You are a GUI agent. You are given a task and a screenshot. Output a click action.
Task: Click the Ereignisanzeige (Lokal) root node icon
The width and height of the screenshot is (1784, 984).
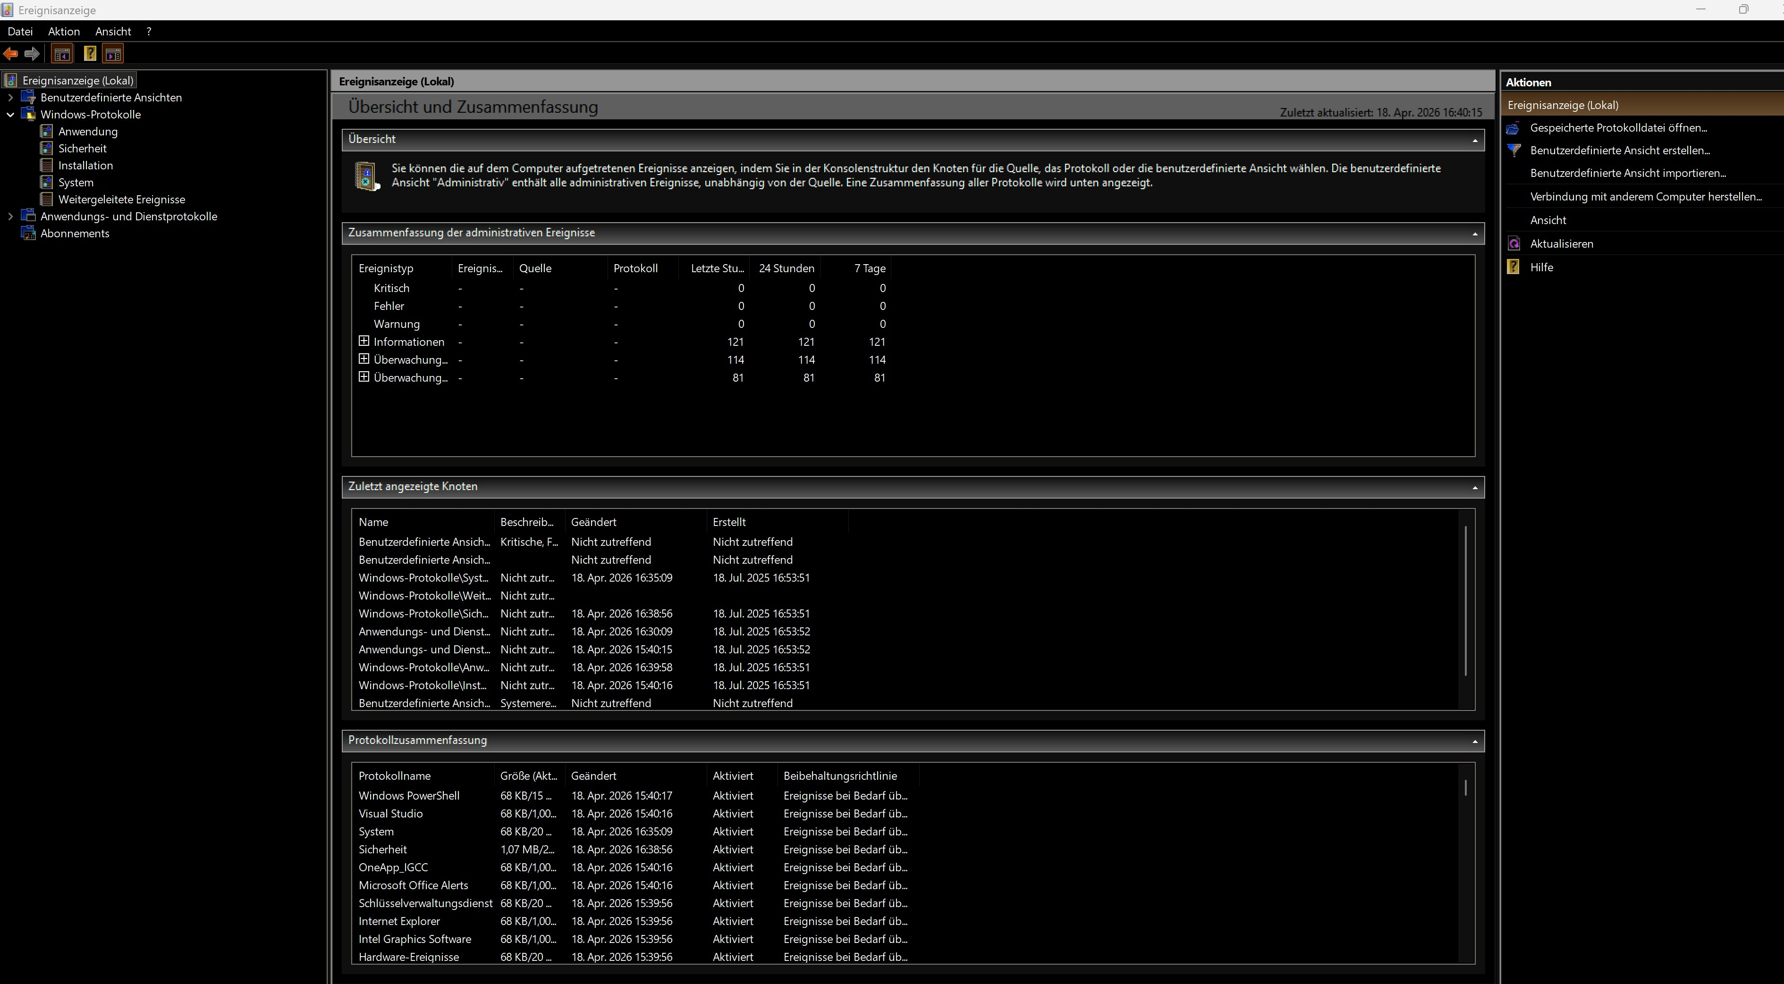click(10, 80)
